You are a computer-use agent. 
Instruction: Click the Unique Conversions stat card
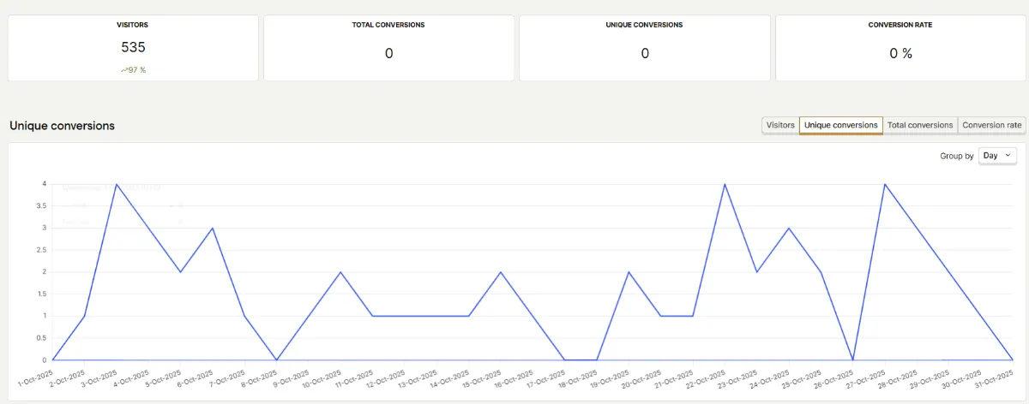click(x=645, y=48)
